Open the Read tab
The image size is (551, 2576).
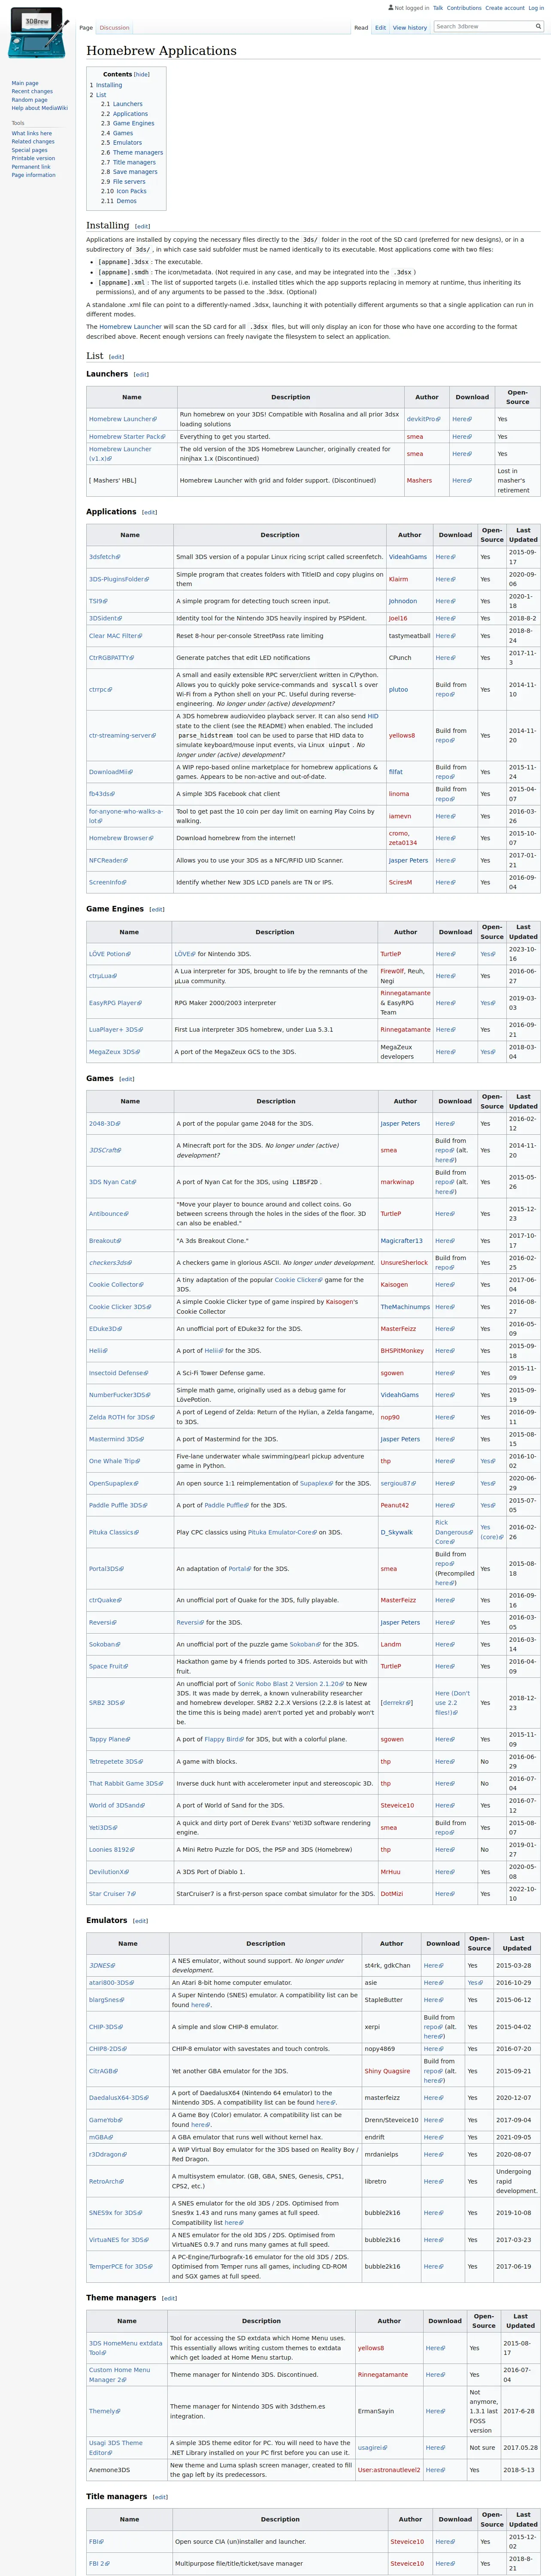tap(361, 28)
